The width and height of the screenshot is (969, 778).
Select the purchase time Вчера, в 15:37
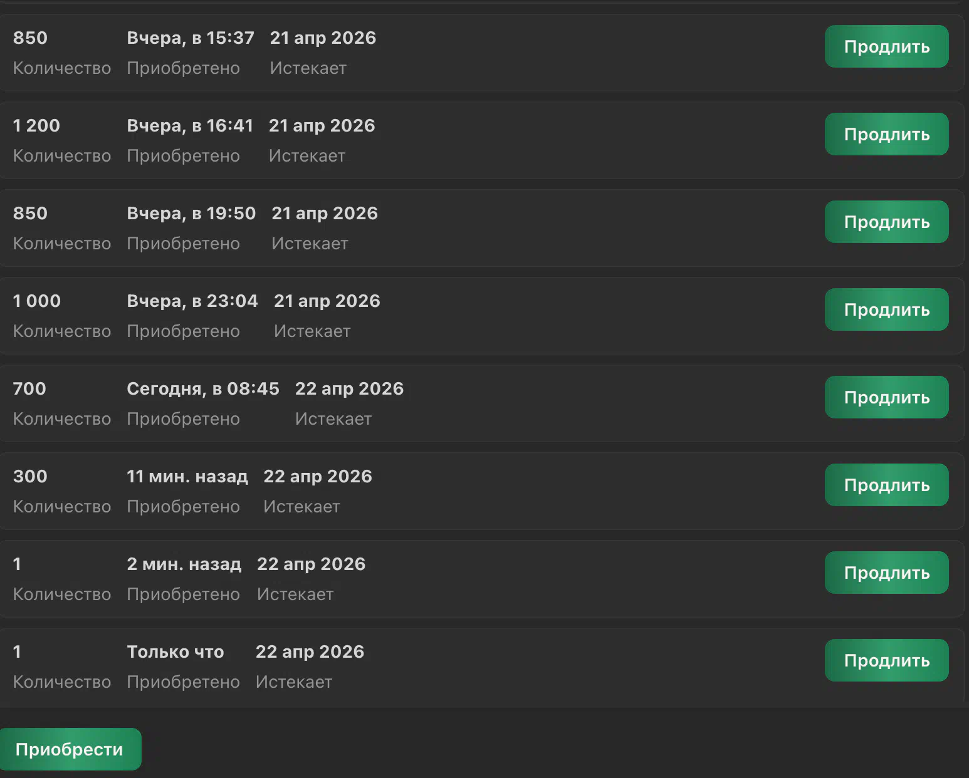[191, 38]
